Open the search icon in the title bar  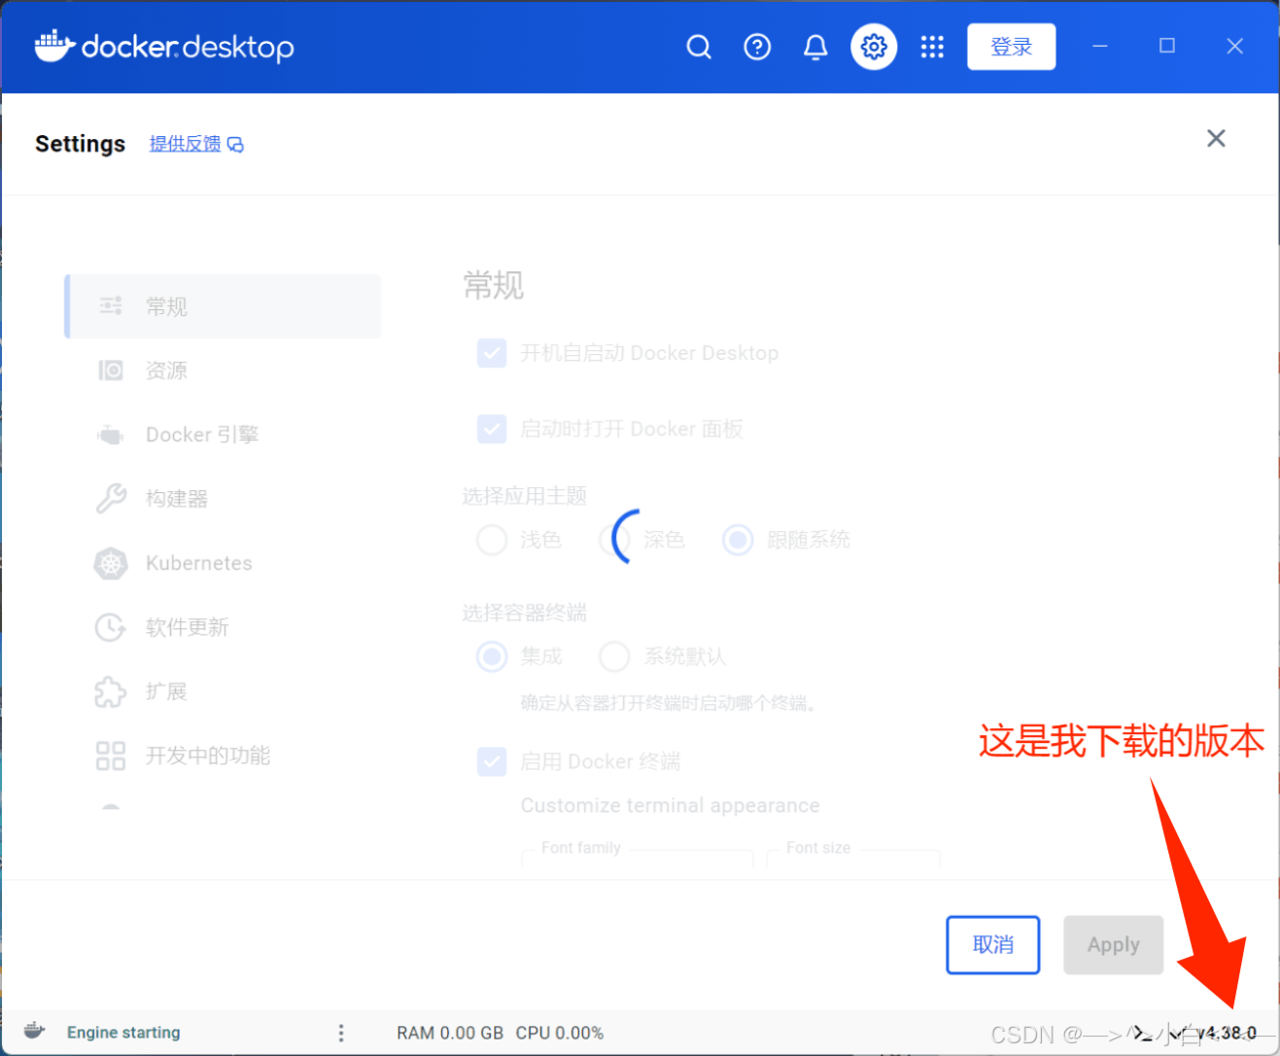699,46
